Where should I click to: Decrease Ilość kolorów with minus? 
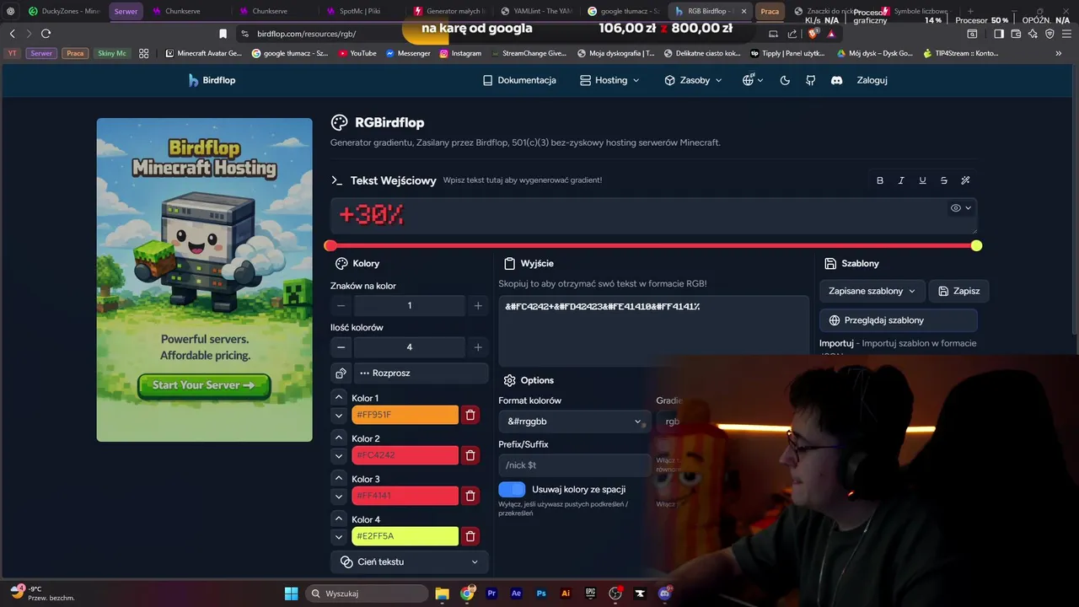(341, 346)
